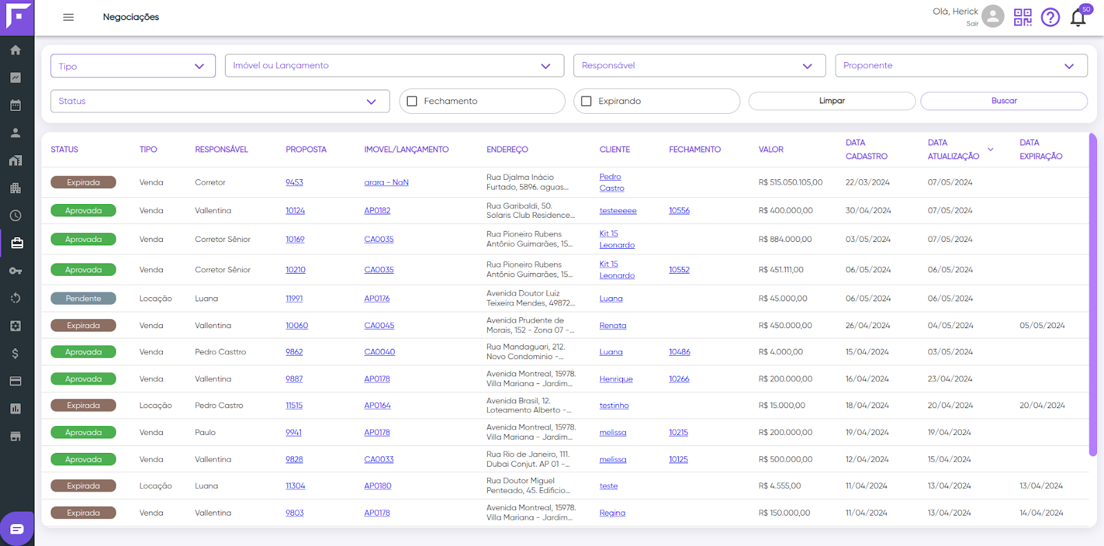The width and height of the screenshot is (1104, 546).
Task: Open client link Renata
Action: 613,325
